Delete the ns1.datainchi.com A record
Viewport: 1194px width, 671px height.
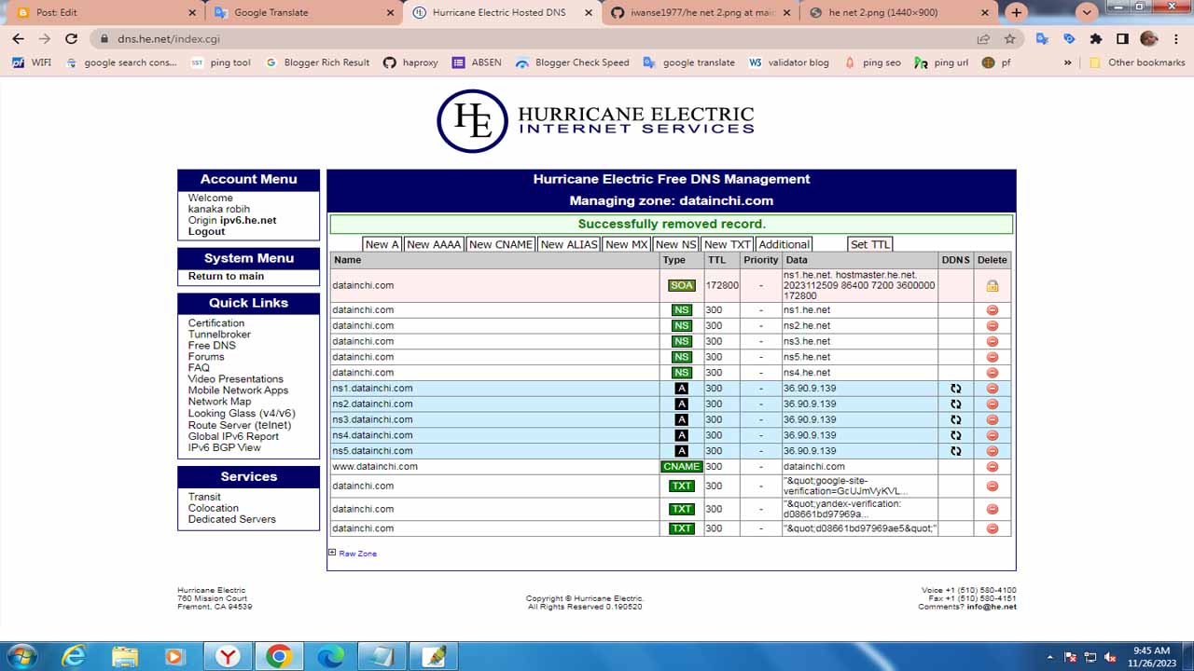(992, 389)
